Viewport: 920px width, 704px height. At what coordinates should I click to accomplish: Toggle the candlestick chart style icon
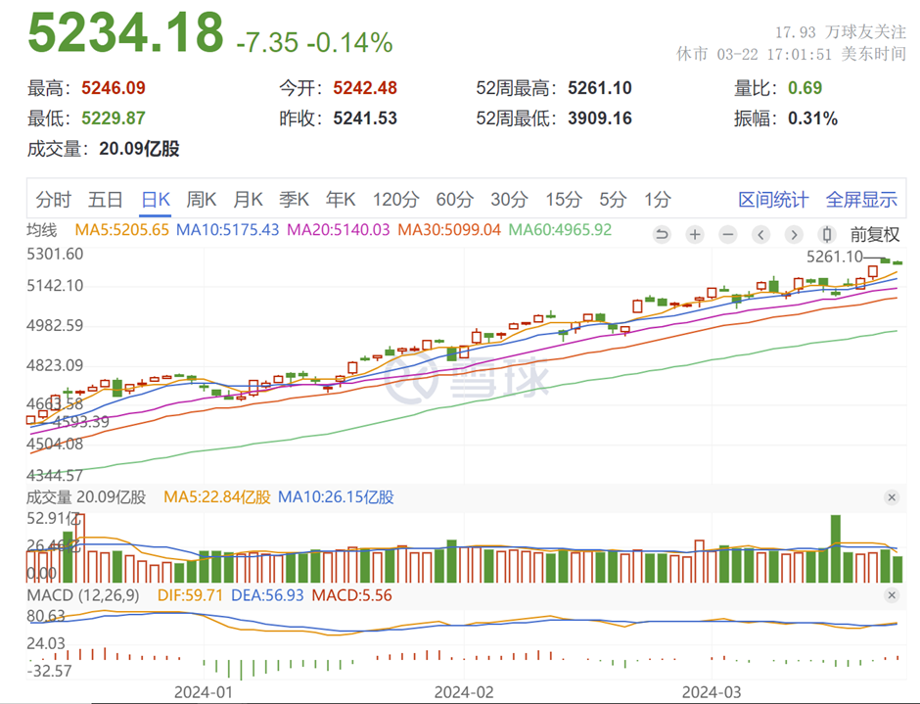click(827, 234)
